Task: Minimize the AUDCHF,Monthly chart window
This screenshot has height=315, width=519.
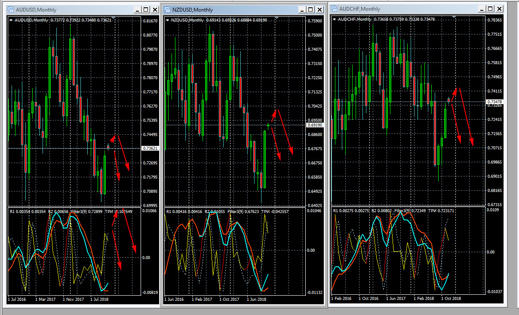Action: [x=481, y=9]
